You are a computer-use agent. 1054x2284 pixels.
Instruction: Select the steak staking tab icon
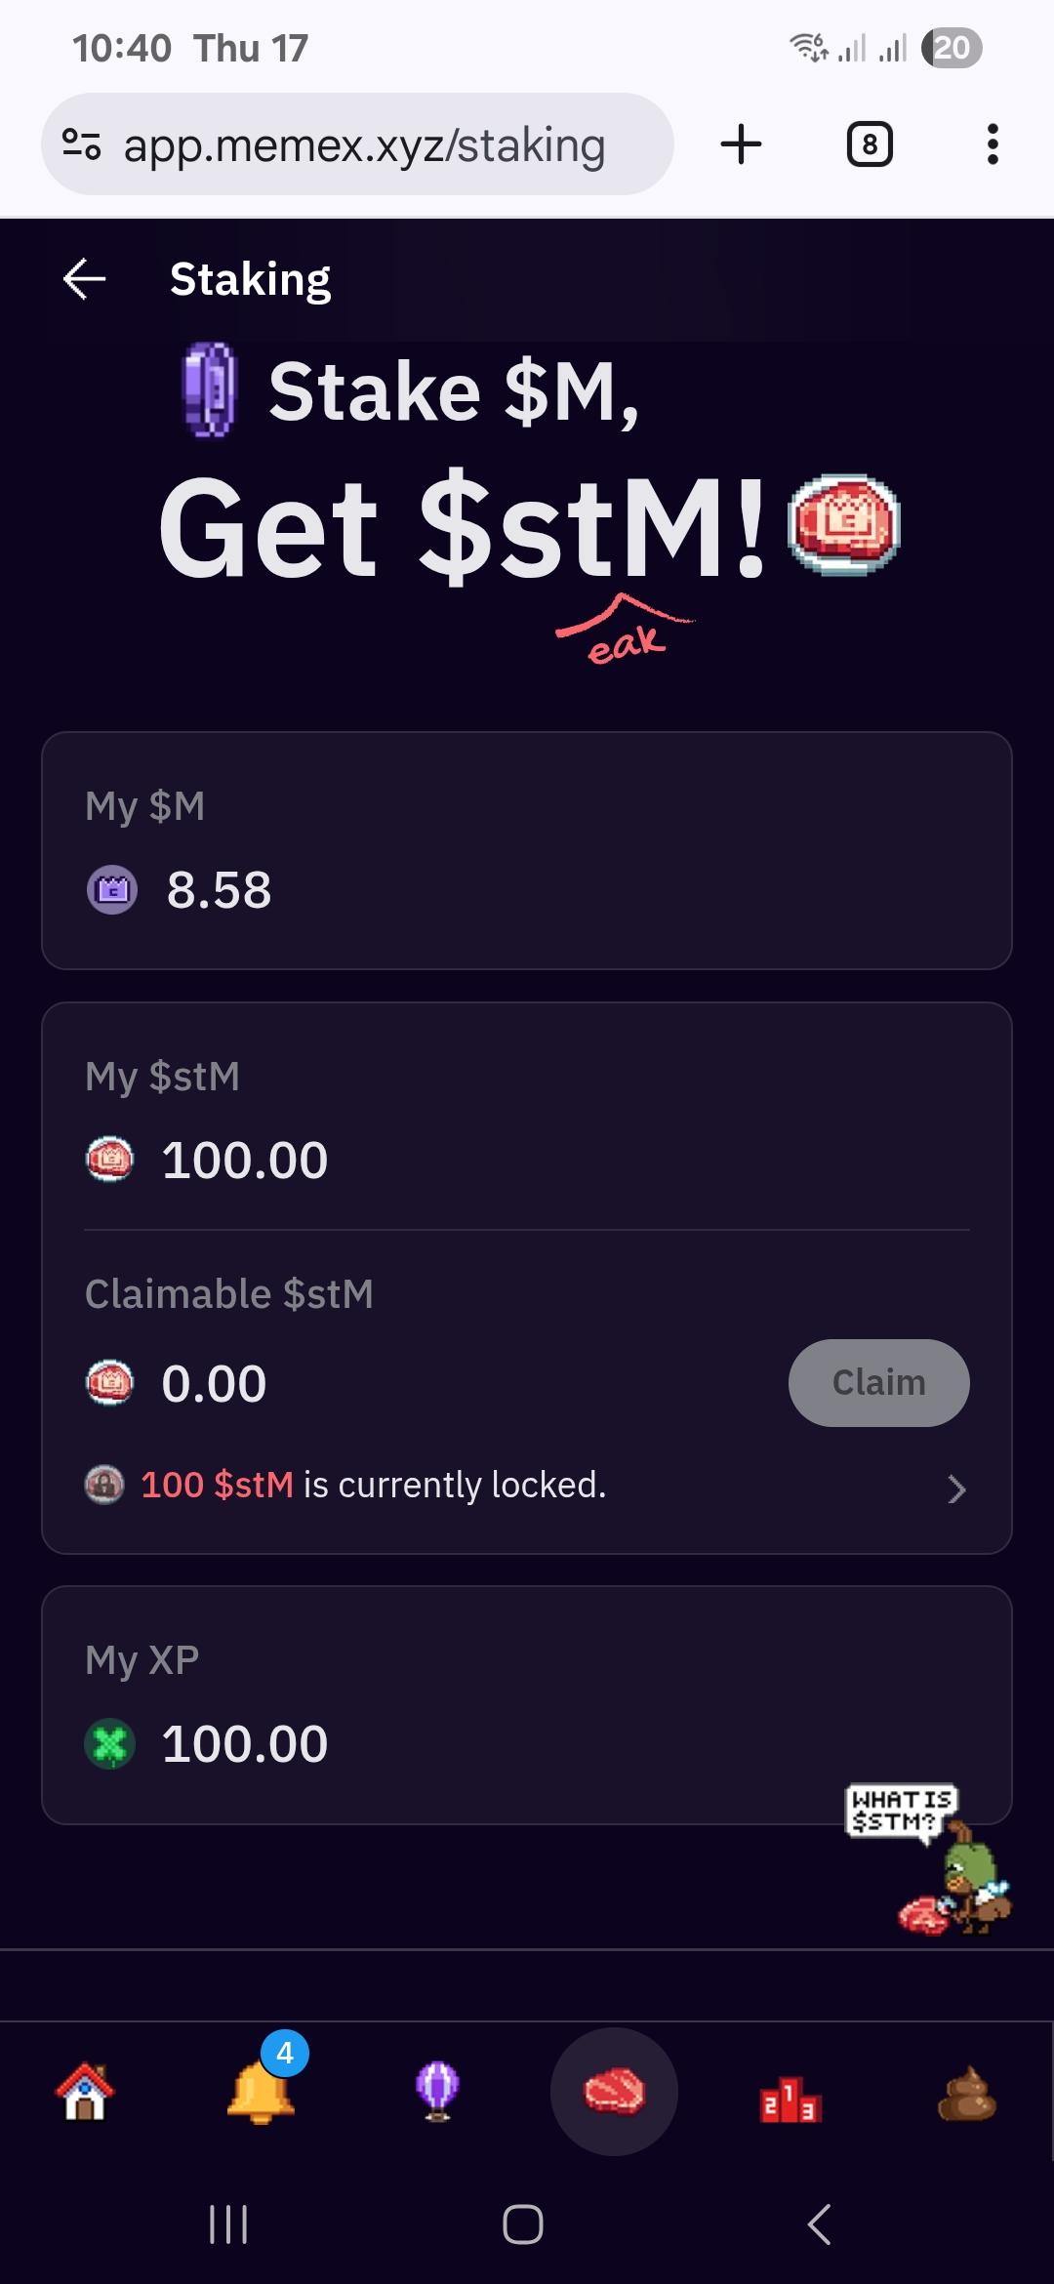pyautogui.click(x=614, y=2091)
